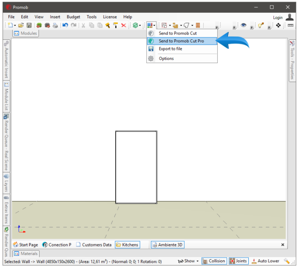Close the bottom tab bar with X

click(x=282, y=245)
